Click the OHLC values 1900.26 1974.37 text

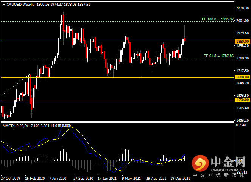pos(50,5)
